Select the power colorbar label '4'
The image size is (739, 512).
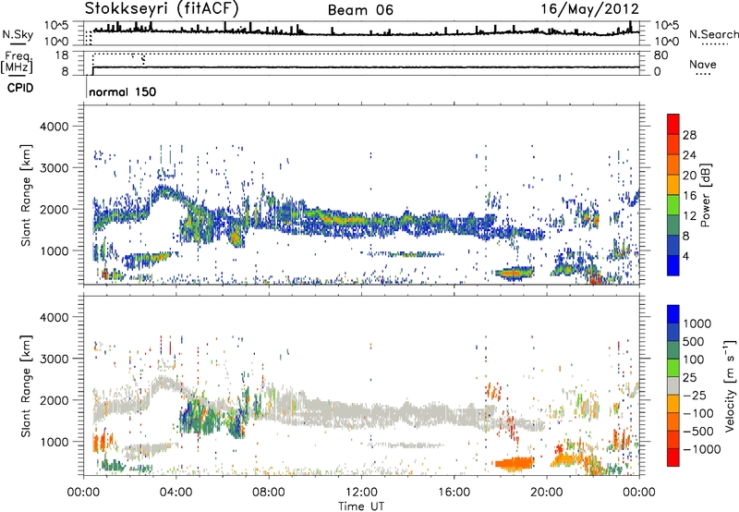pos(685,257)
